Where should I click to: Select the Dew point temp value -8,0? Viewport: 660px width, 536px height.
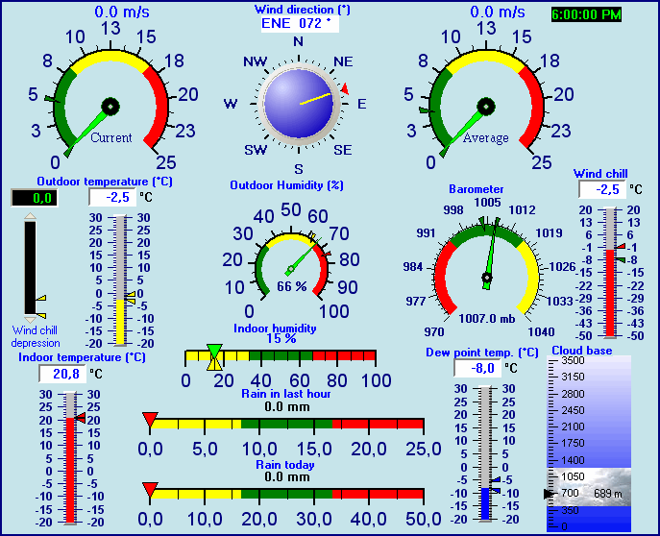click(x=475, y=368)
